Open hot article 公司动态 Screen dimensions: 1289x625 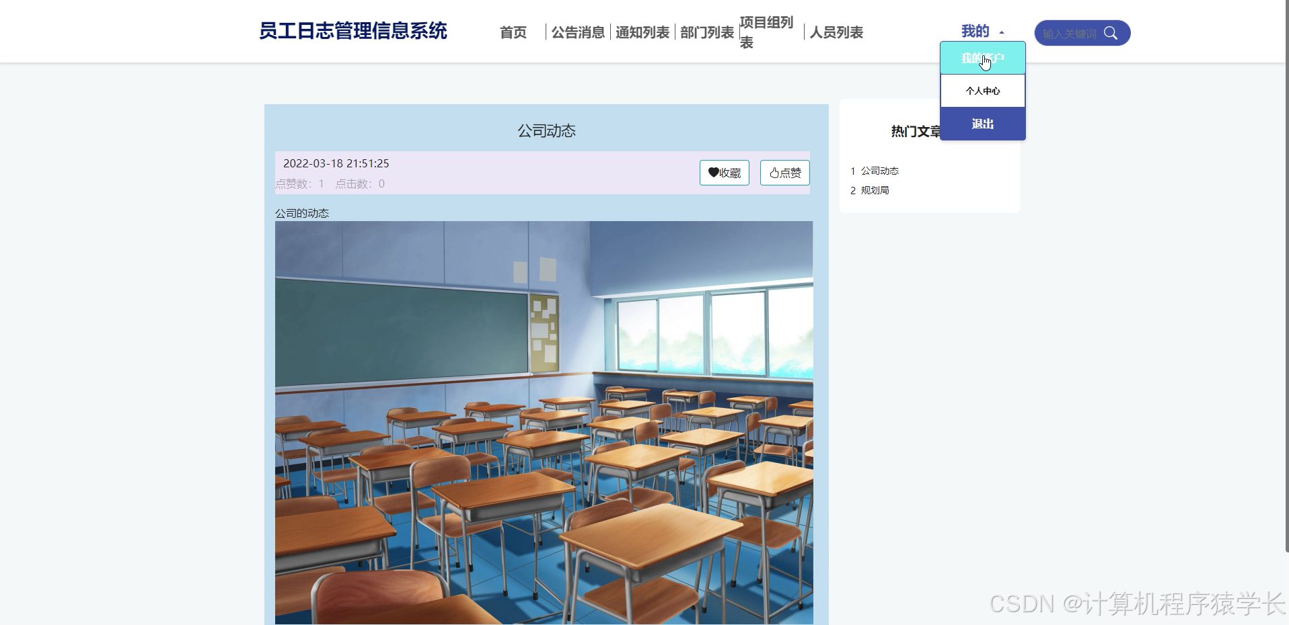880,171
